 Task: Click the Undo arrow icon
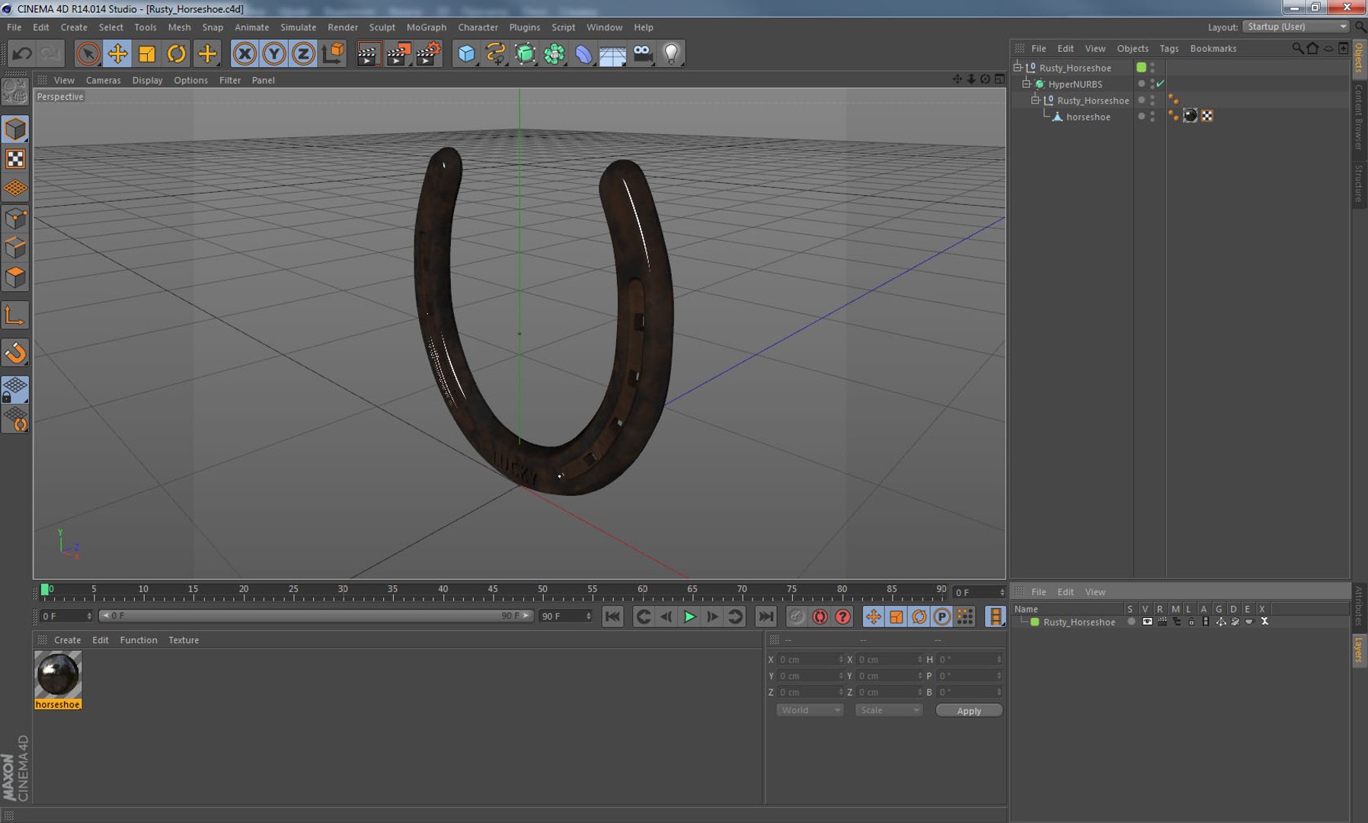pyautogui.click(x=21, y=54)
